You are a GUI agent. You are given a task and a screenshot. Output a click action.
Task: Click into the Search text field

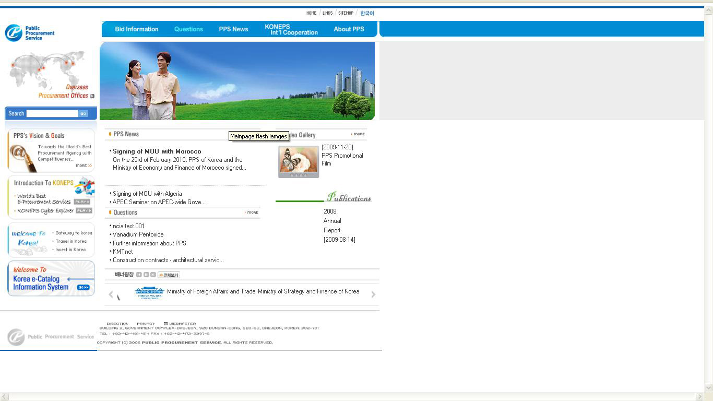click(x=52, y=113)
